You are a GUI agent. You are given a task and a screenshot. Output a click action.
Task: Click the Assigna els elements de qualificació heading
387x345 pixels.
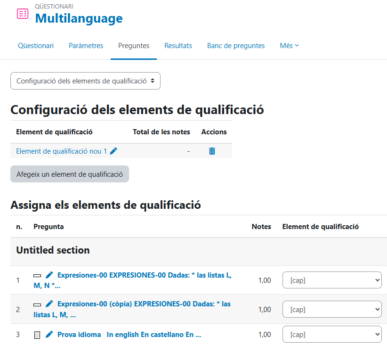tap(105, 205)
